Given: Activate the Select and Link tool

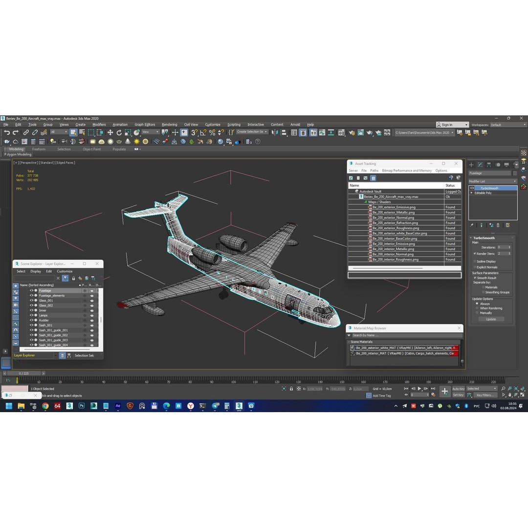Looking at the screenshot, I should [x=26, y=132].
